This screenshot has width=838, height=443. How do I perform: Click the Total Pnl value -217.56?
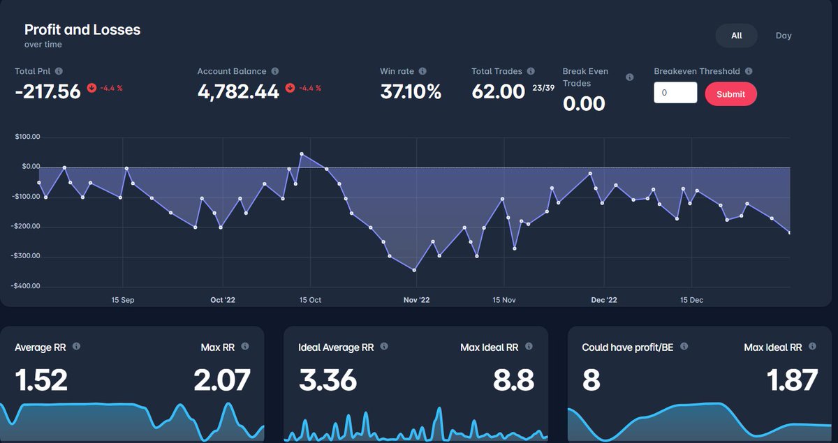(x=47, y=91)
